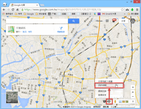Image resolution: width=141 pixels, height=109 pixels.
Task: Open the Gmail inbox bookmark
Action: (109, 14)
